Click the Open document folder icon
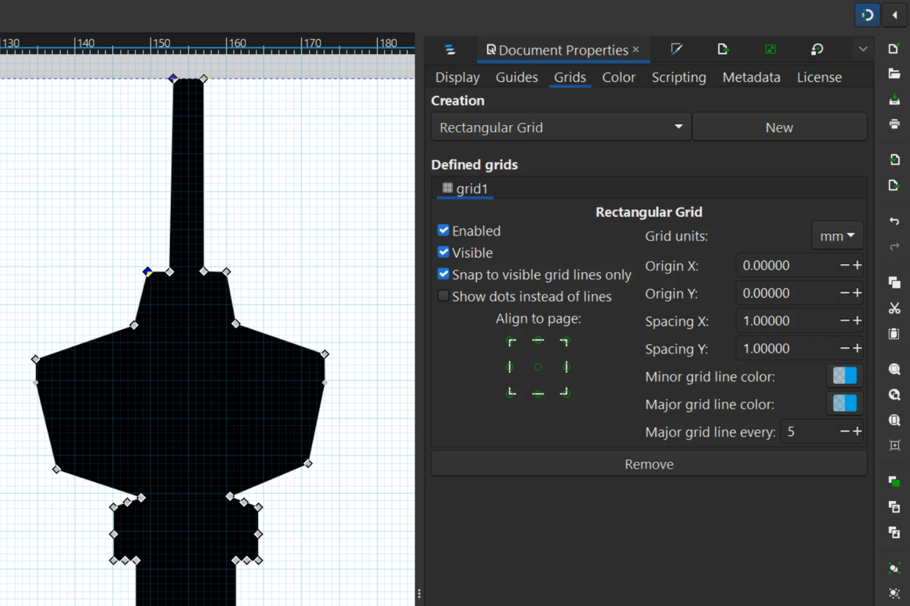 pyautogui.click(x=894, y=73)
